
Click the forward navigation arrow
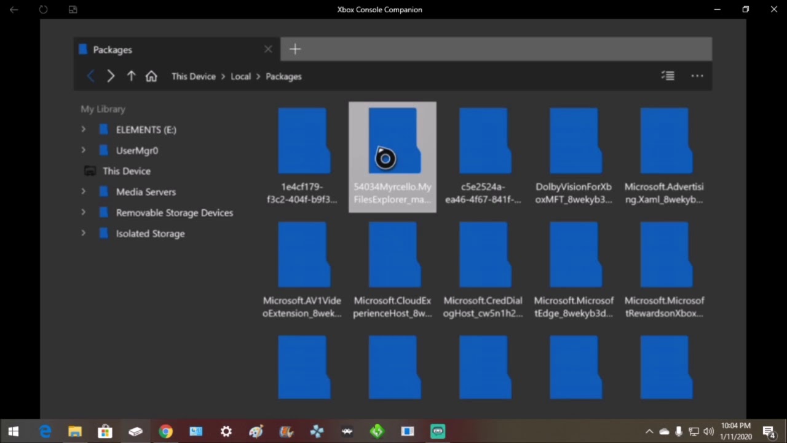[111, 76]
